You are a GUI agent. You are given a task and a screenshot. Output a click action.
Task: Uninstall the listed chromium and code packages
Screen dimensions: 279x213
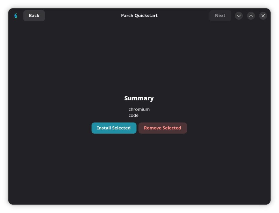pos(163,128)
